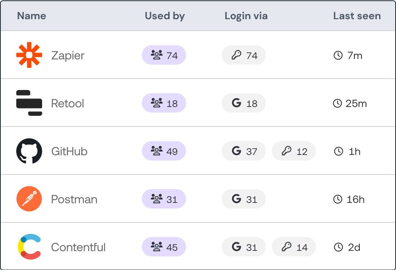Sort by the Used by column header

tap(165, 16)
